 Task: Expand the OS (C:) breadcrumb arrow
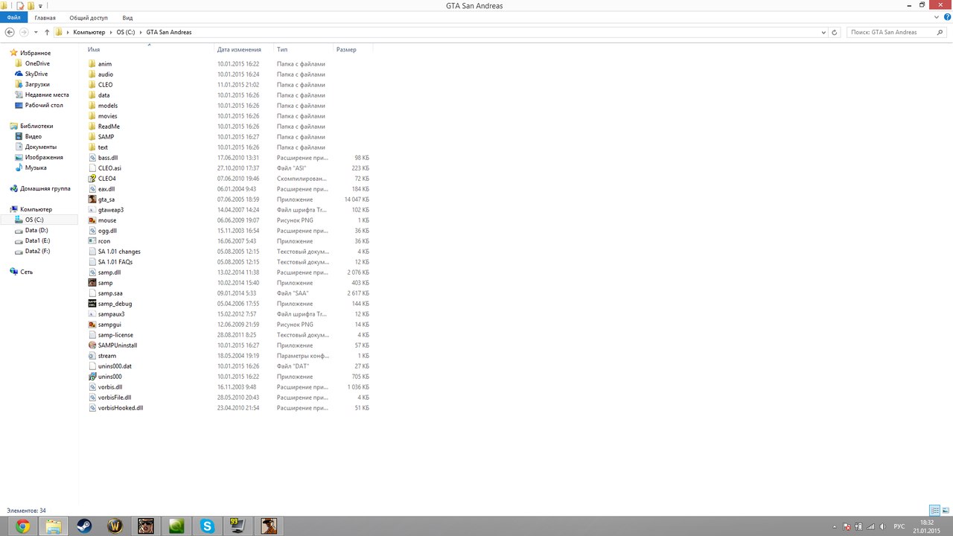(x=140, y=33)
